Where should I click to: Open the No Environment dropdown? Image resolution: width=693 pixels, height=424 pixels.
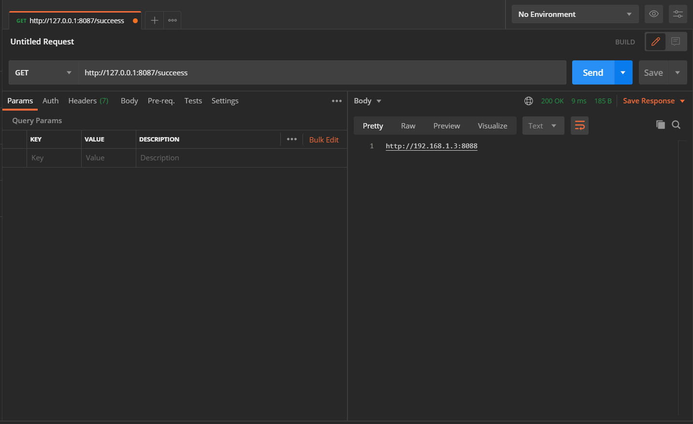click(575, 14)
